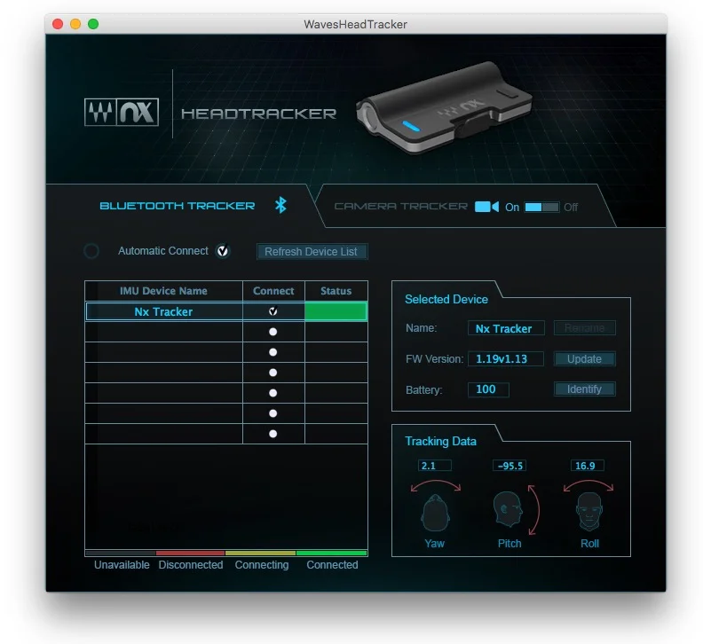
Task: Toggle the Automatic Connect checkbox
Action: (223, 251)
